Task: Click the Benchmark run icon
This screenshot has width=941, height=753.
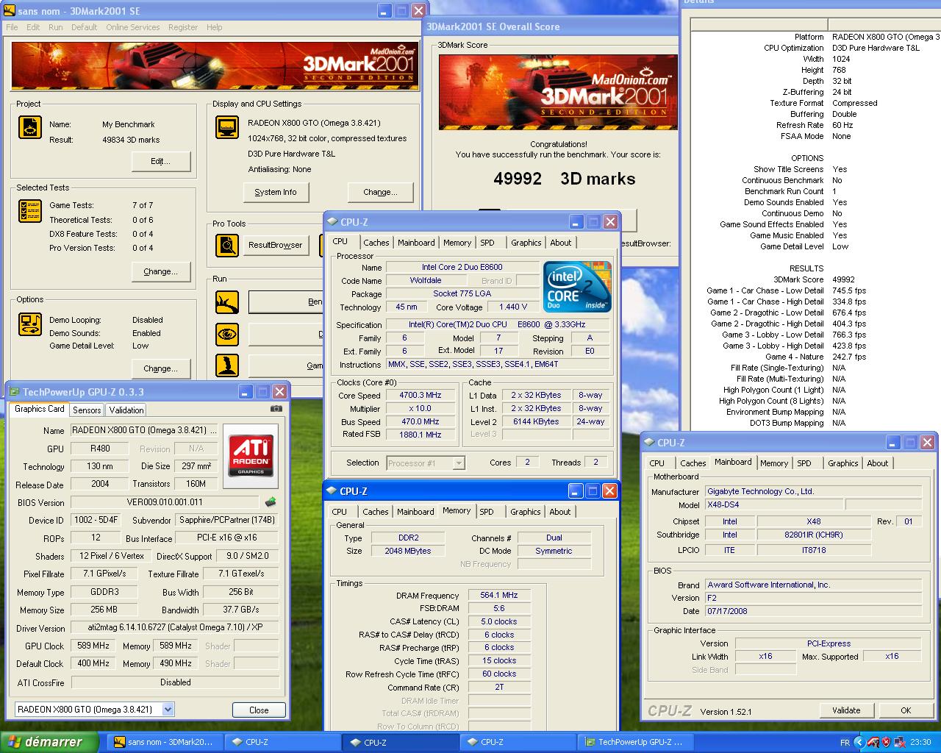Action: (227, 301)
